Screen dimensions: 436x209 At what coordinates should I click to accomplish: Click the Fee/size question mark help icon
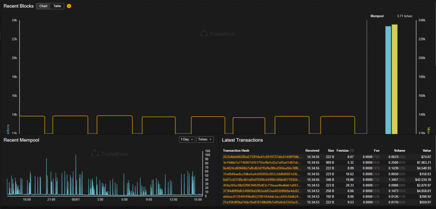coord(352,151)
